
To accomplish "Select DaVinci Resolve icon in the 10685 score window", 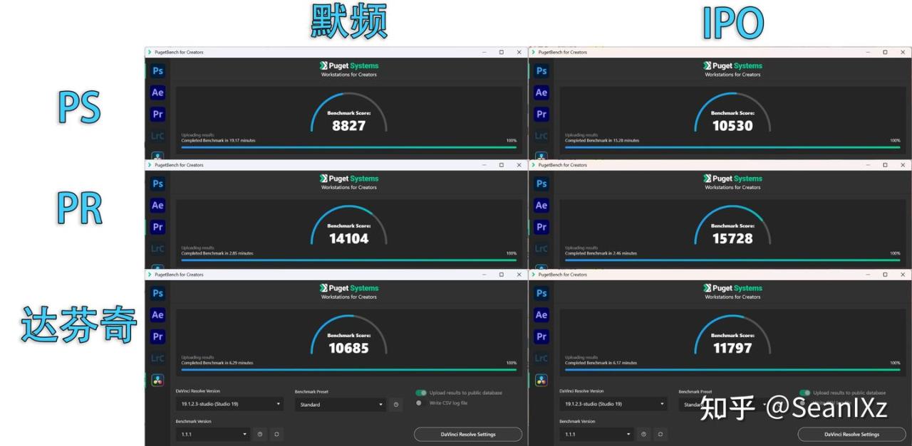I will tap(157, 380).
